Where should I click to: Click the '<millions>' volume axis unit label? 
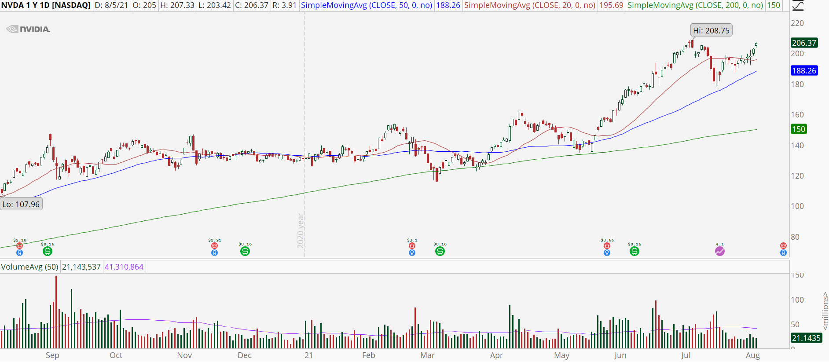(x=825, y=311)
